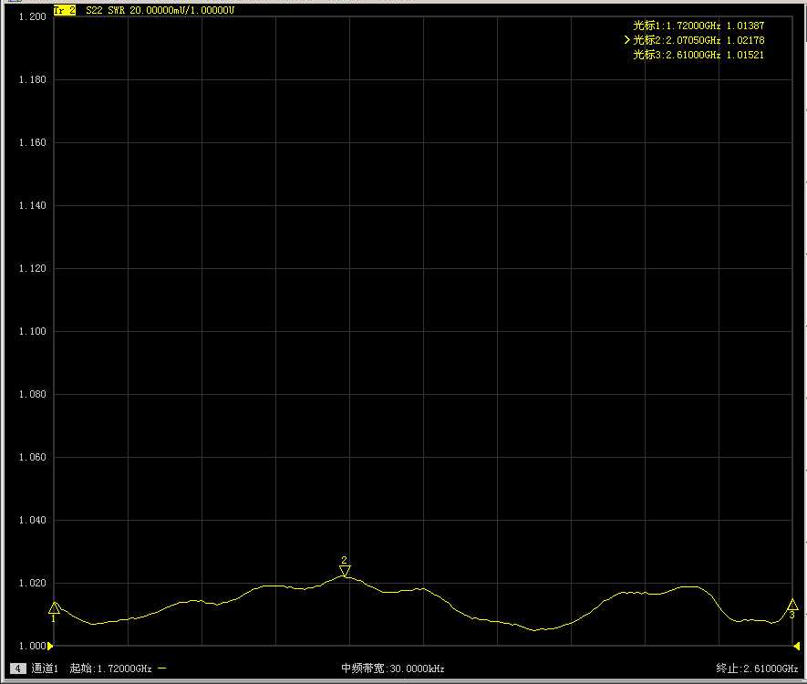Select the 光标2 readout at 2.07050GHz
This screenshot has width=807, height=684.
tap(698, 40)
